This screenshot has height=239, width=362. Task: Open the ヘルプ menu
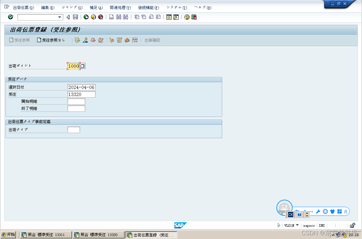[203, 8]
